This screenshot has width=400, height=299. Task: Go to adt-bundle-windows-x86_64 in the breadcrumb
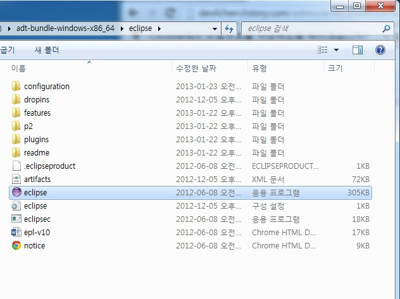(65, 28)
